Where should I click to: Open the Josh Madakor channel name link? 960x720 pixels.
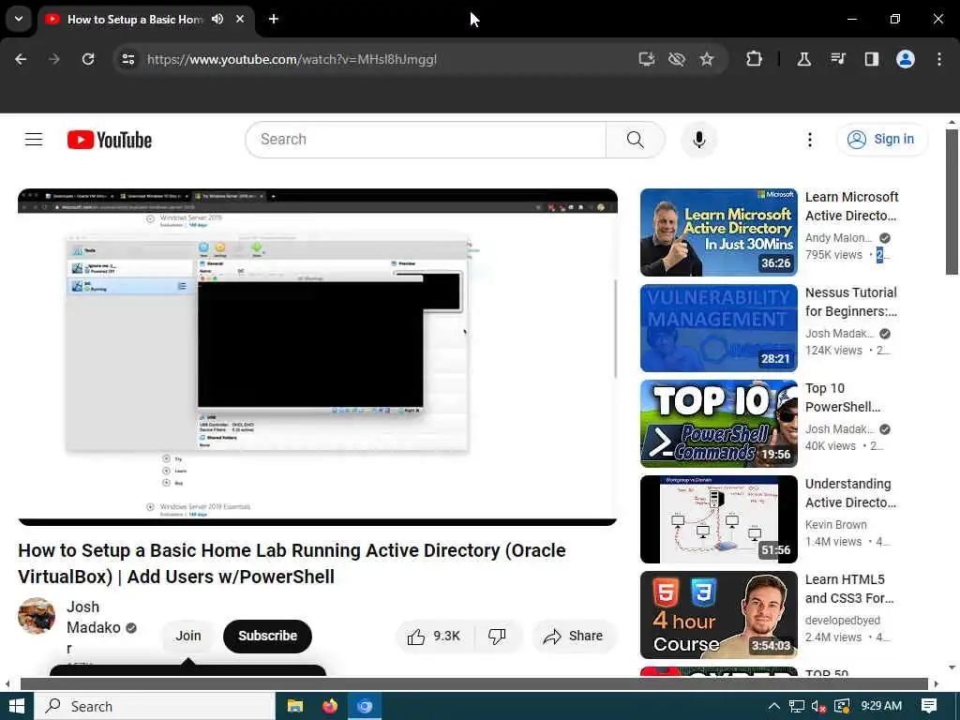click(x=94, y=627)
